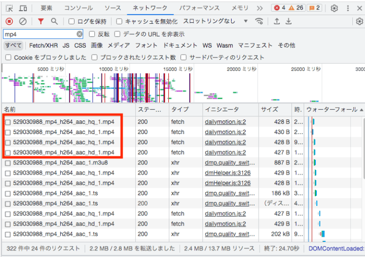The height and width of the screenshot is (257, 365).
Task: Close the DevTools panel
Action: [x=359, y=9]
